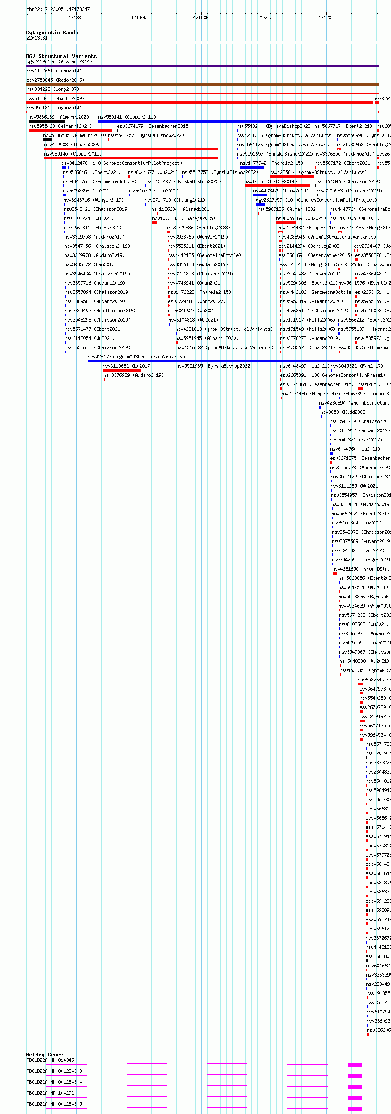This screenshot has width=391, height=1114.
Task: Open nsv3943716 (Wenger2019) label
Action: [94, 200]
